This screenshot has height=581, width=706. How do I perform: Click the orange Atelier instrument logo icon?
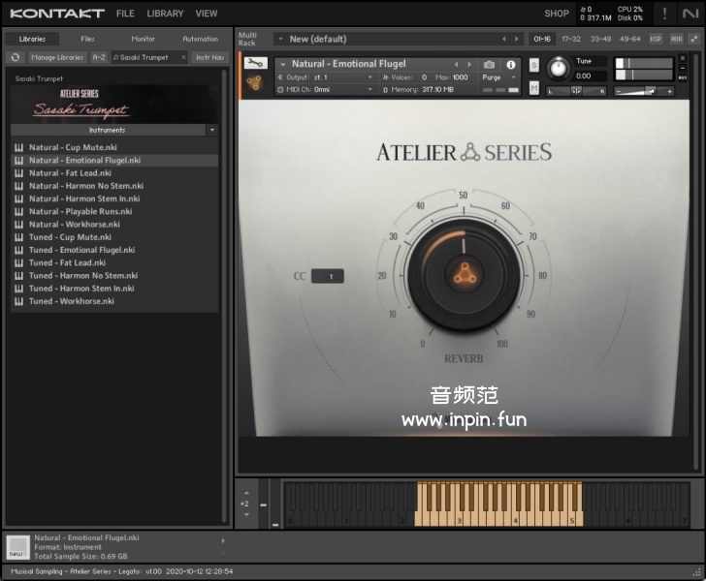(x=254, y=82)
